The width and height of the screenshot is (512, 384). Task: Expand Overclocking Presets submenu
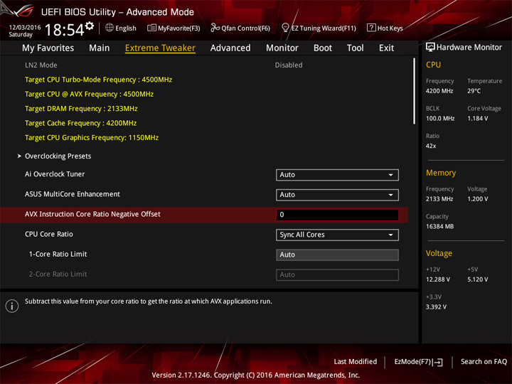[58, 156]
